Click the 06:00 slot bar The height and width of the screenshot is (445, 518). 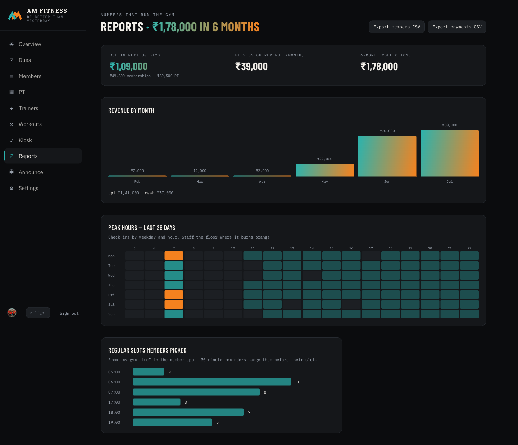[x=212, y=382]
